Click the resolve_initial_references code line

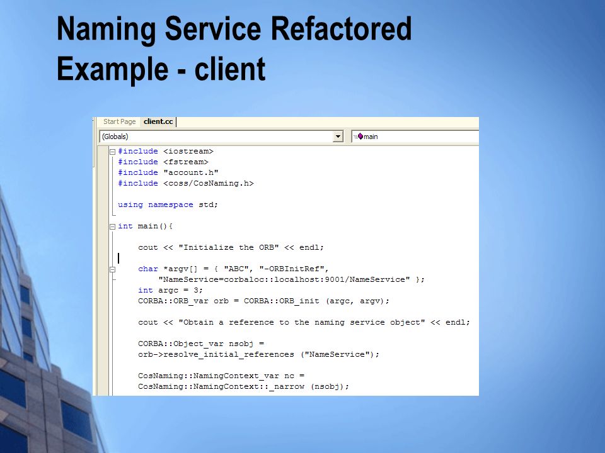tap(258, 354)
